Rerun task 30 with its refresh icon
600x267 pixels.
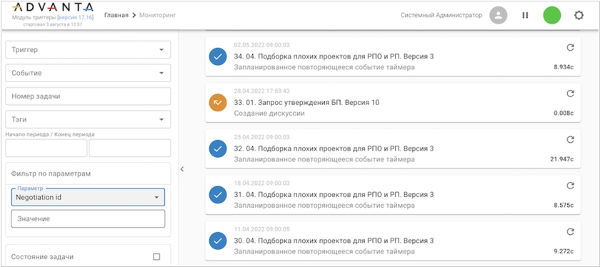click(x=570, y=232)
